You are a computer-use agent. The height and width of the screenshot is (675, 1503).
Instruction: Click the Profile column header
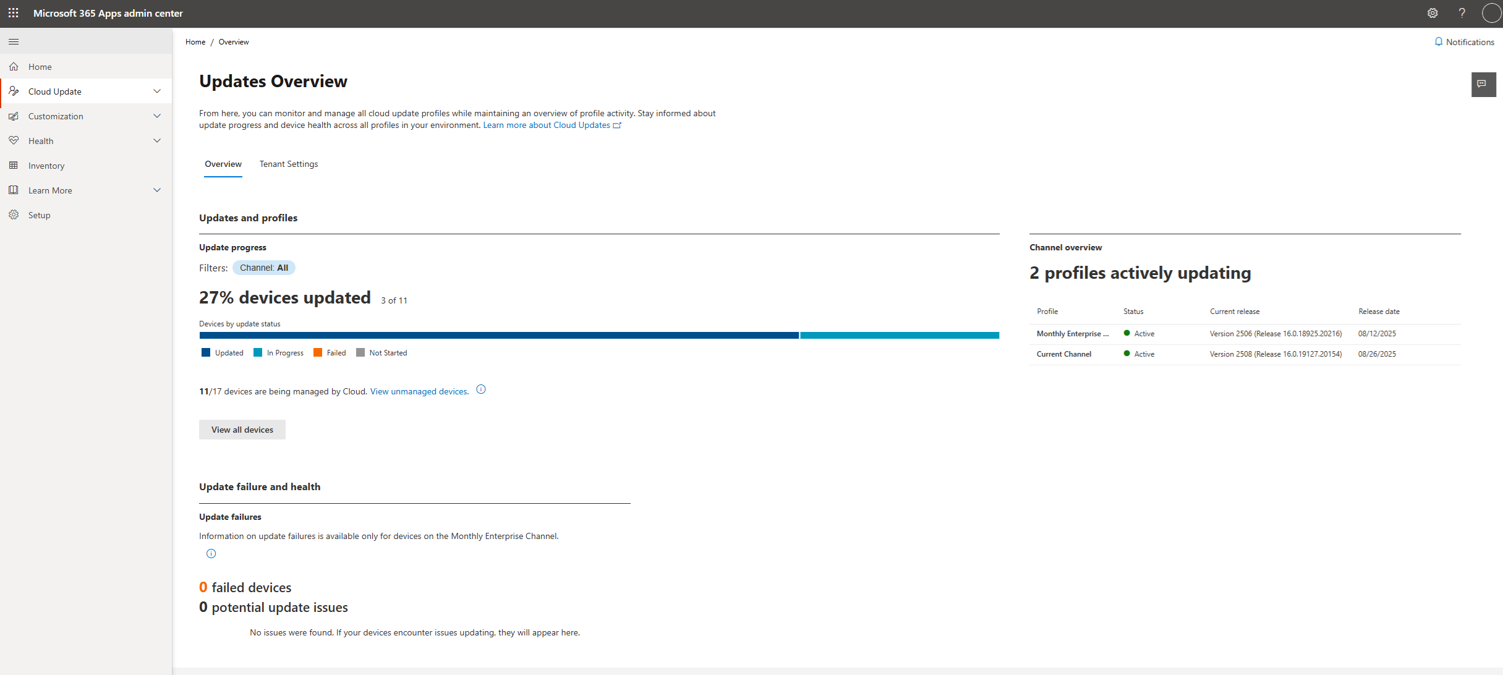pyautogui.click(x=1047, y=312)
